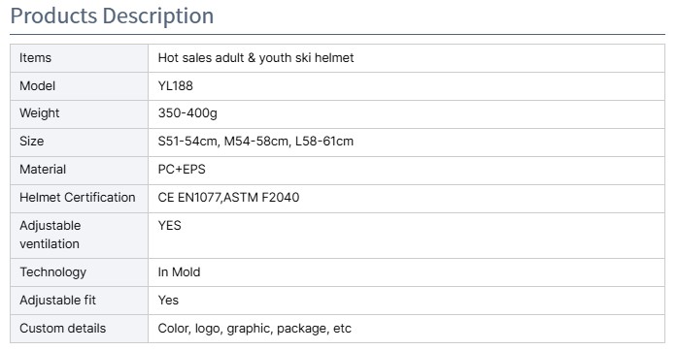Click the CE EN1077,ASTM F2040 value
Viewport: 678px width, 350px height.
[228, 198]
